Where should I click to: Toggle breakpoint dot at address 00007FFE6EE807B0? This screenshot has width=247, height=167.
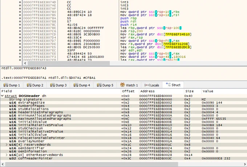click(x=20, y=12)
